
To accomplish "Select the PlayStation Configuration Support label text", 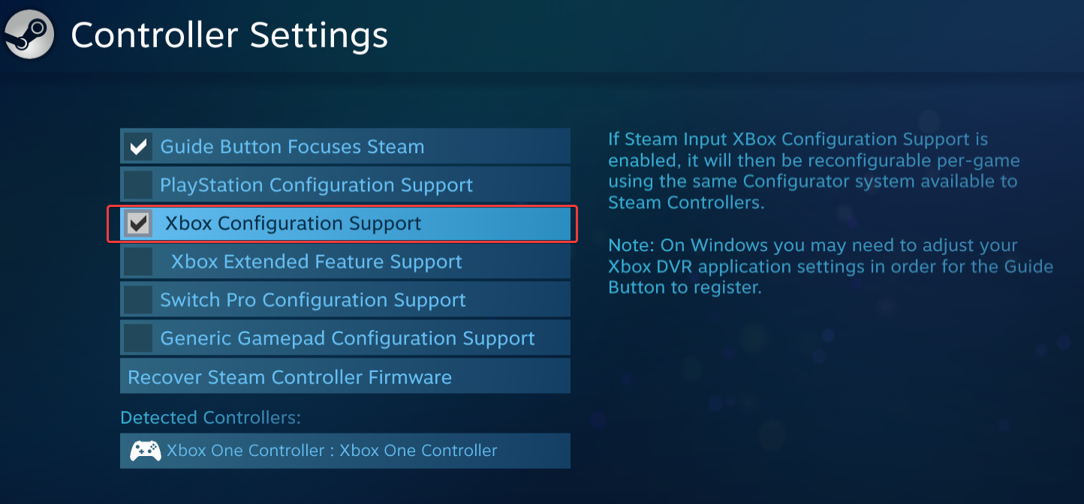I will coord(316,184).
